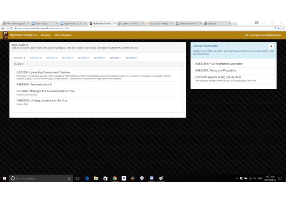This screenshot has height=203, width=286.
Task: Launch Microsoft Edge from the taskbar
Action: click(x=87, y=178)
